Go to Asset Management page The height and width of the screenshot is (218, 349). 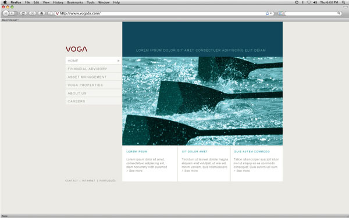click(x=93, y=77)
